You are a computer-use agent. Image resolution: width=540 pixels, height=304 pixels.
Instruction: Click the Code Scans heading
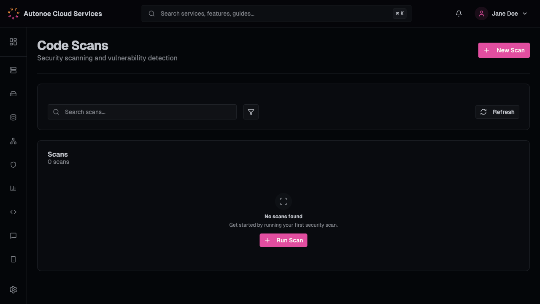73,45
